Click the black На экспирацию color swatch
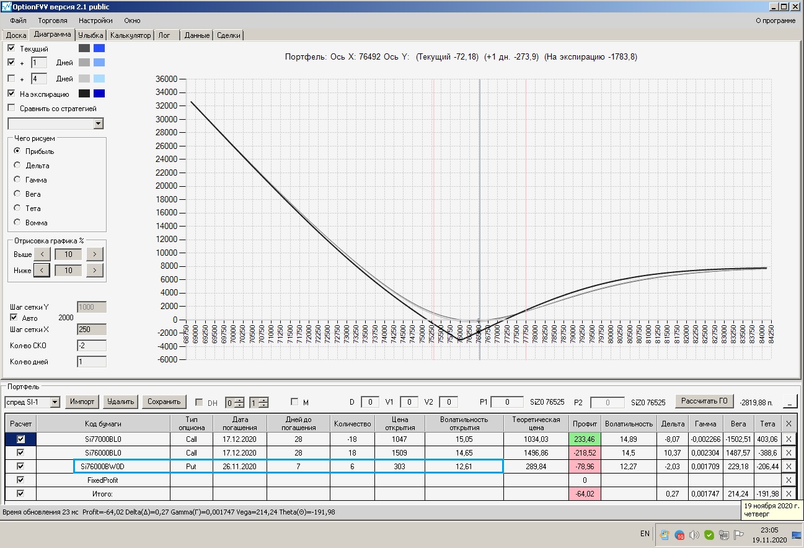 point(84,94)
